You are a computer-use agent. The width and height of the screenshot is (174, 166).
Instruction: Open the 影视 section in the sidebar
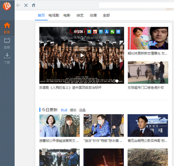pyautogui.click(x=7, y=28)
